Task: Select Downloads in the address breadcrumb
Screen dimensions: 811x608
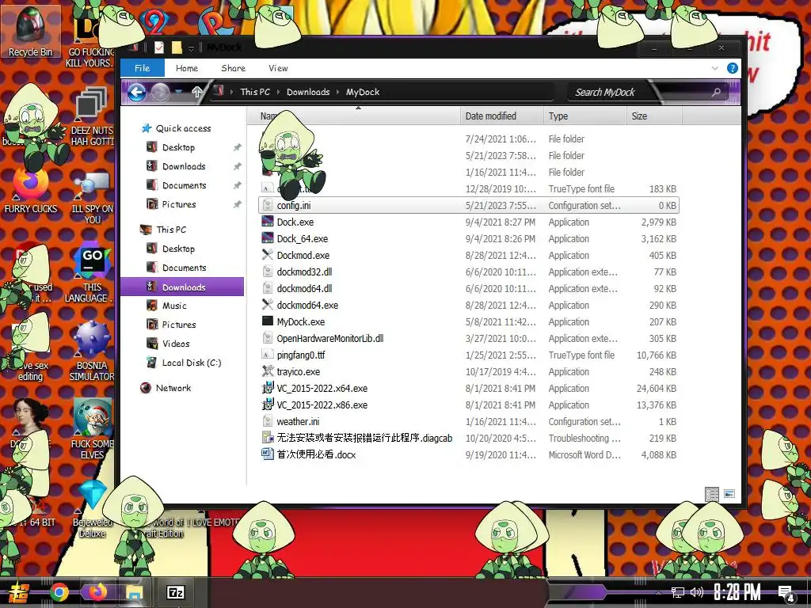Action: pos(308,92)
